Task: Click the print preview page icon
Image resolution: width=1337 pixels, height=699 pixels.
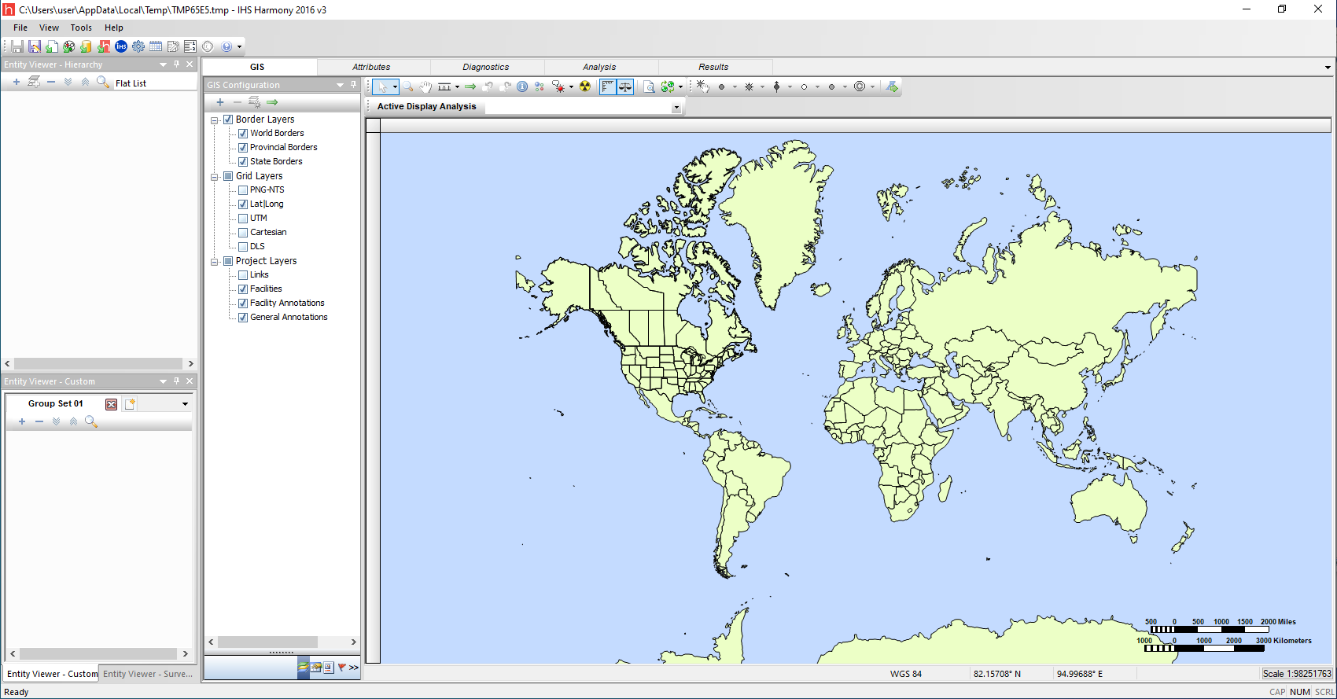Action: point(649,86)
